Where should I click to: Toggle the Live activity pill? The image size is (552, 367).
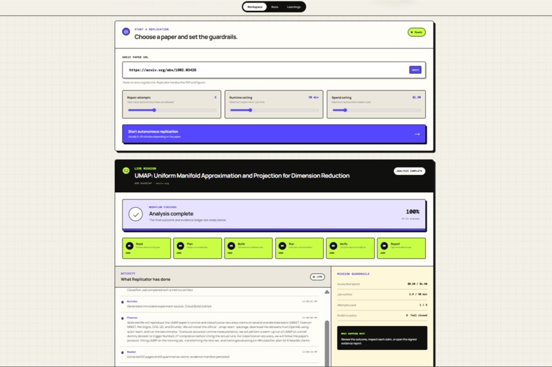tap(317, 277)
